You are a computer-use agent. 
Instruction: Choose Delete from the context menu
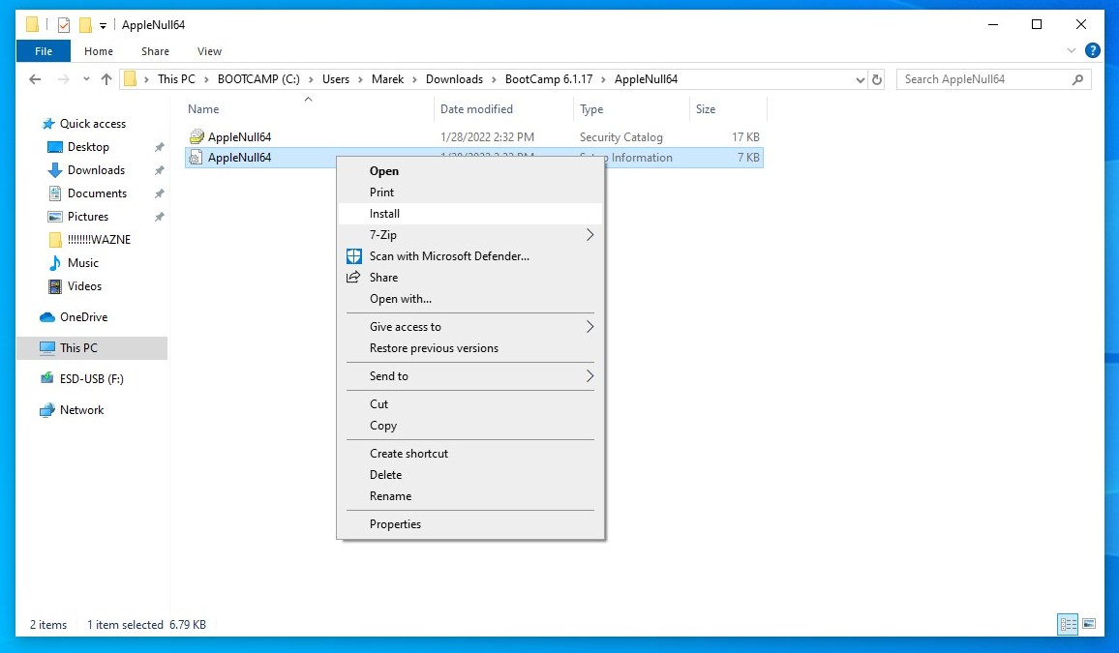click(470, 475)
